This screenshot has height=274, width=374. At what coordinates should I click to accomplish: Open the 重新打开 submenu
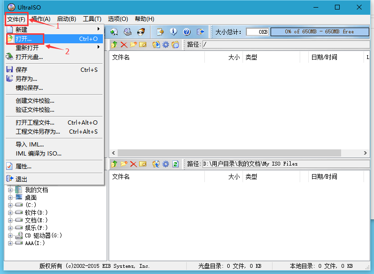tap(54, 48)
